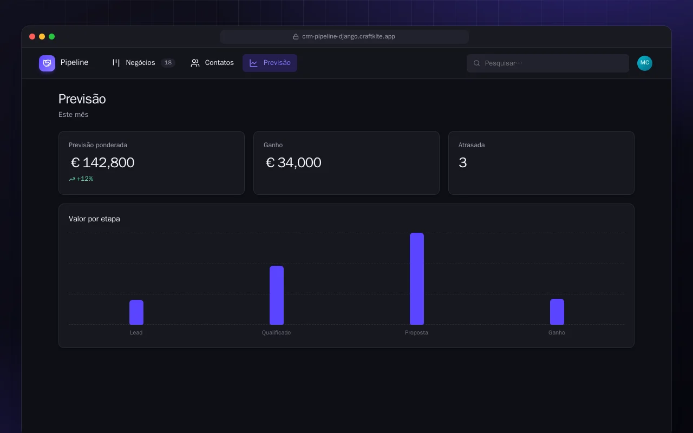Image resolution: width=693 pixels, height=433 pixels.
Task: Click the Contatos people icon
Action: pyautogui.click(x=195, y=63)
